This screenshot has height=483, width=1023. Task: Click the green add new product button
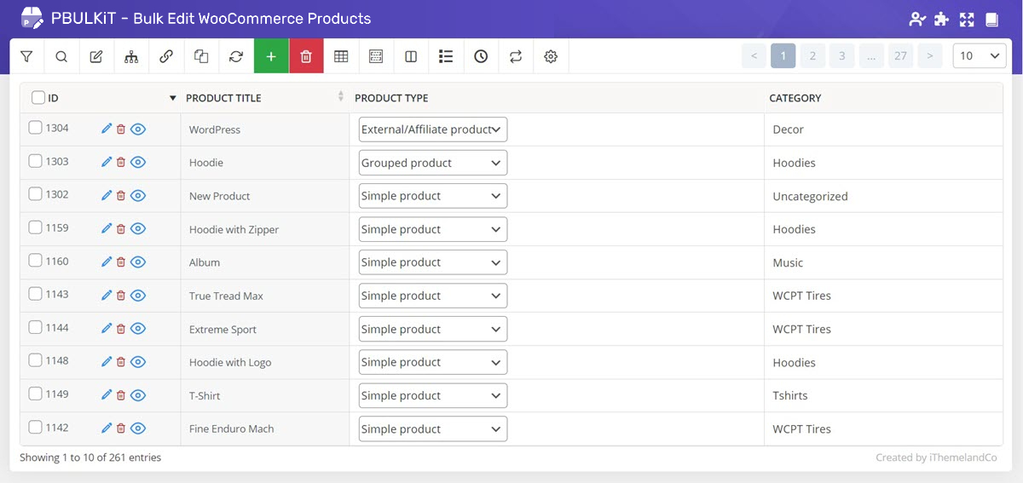pos(271,56)
